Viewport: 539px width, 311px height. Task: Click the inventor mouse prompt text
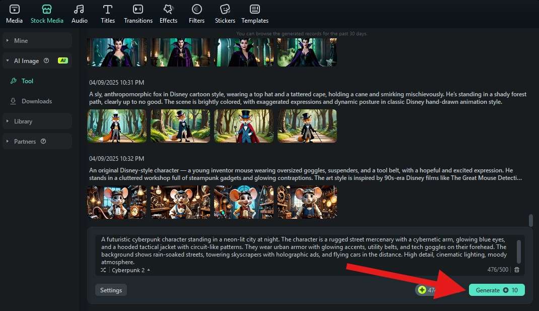pos(305,174)
